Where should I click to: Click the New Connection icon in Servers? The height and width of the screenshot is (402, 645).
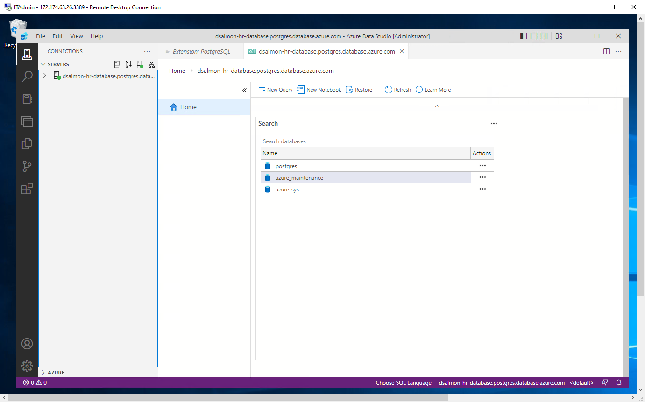click(x=118, y=64)
